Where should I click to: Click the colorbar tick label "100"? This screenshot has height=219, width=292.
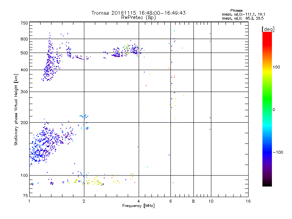(x=276, y=67)
